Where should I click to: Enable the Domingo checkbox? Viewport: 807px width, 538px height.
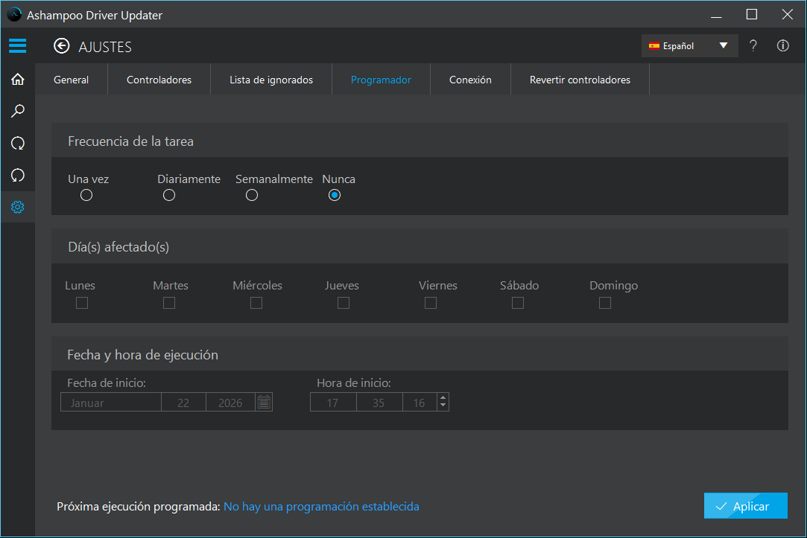[x=605, y=303]
